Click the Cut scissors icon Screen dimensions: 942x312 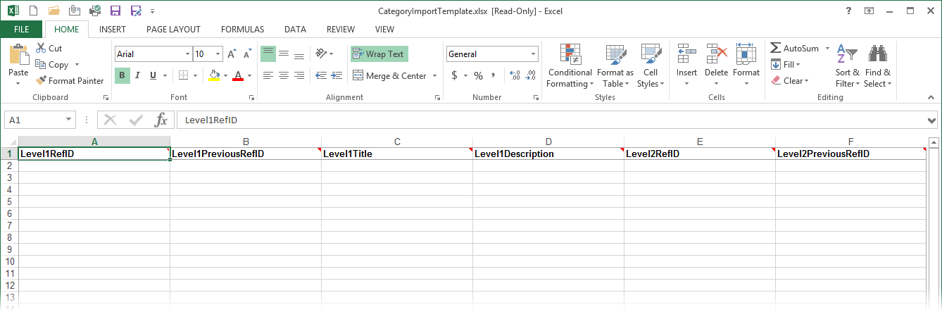40,49
